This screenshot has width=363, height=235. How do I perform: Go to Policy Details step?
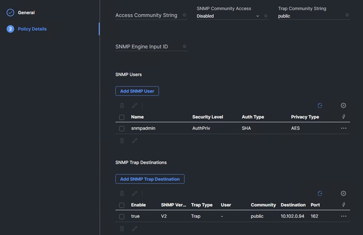click(x=32, y=29)
